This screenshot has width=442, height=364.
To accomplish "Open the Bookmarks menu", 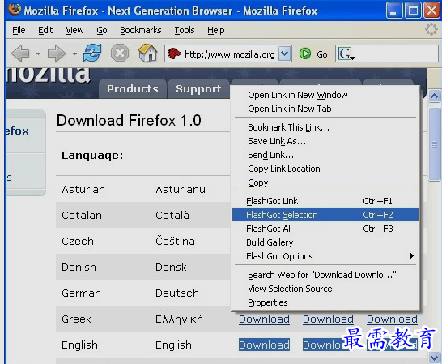I will click(x=141, y=30).
